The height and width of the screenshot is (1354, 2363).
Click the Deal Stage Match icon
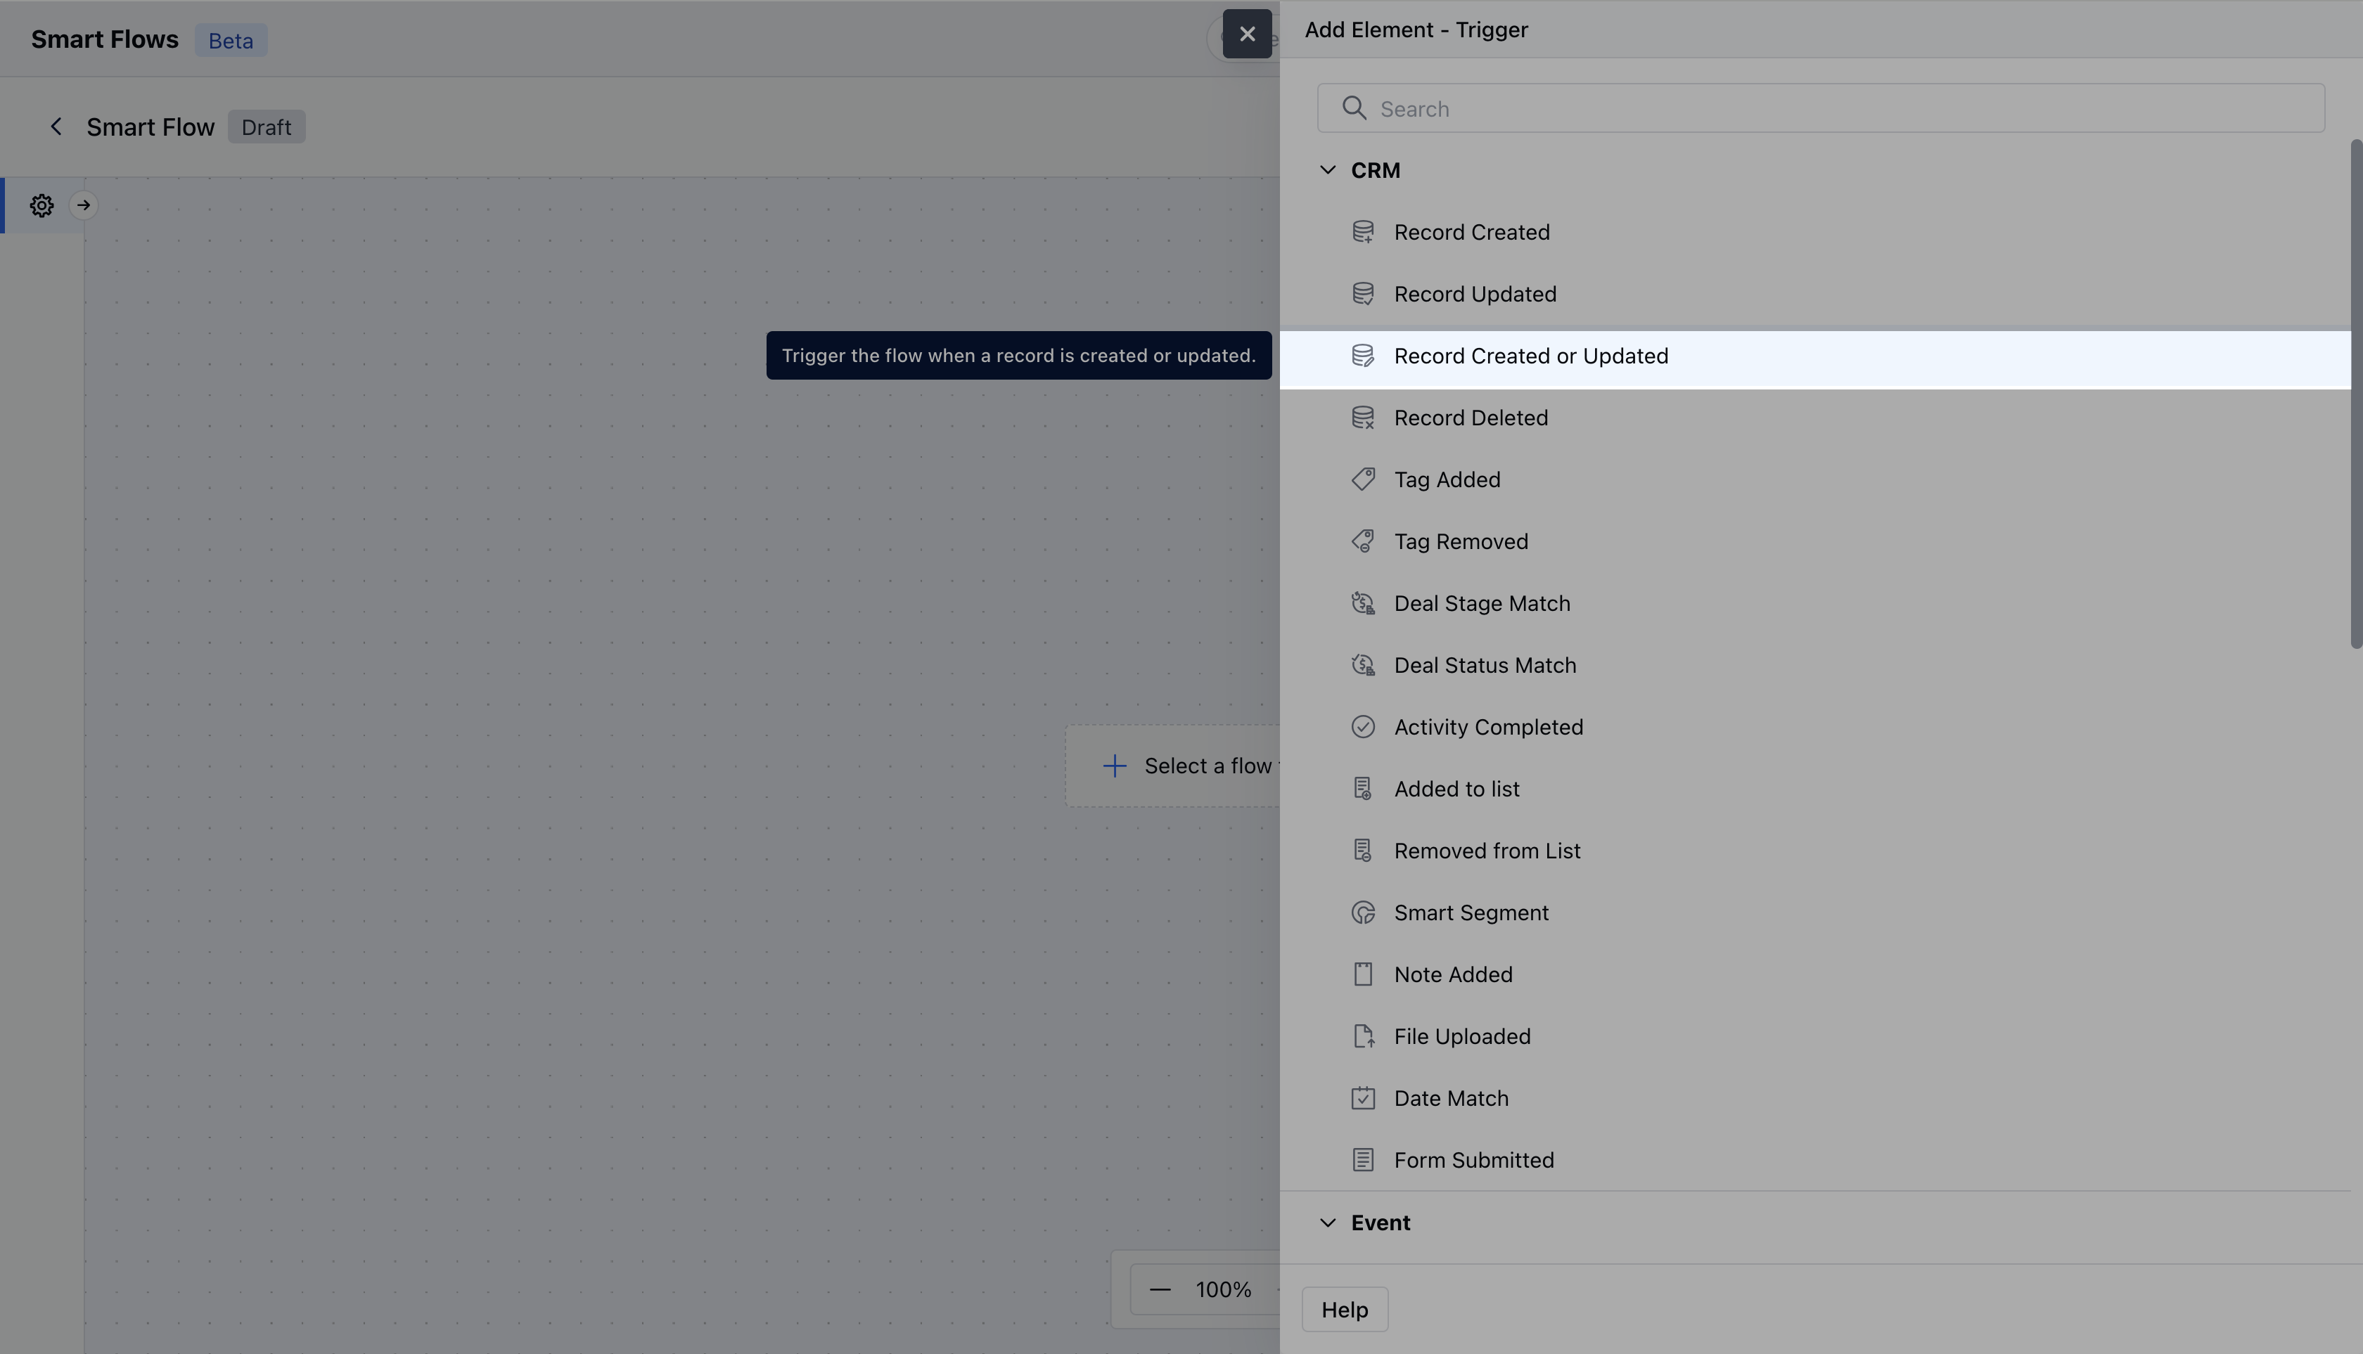click(x=1362, y=603)
